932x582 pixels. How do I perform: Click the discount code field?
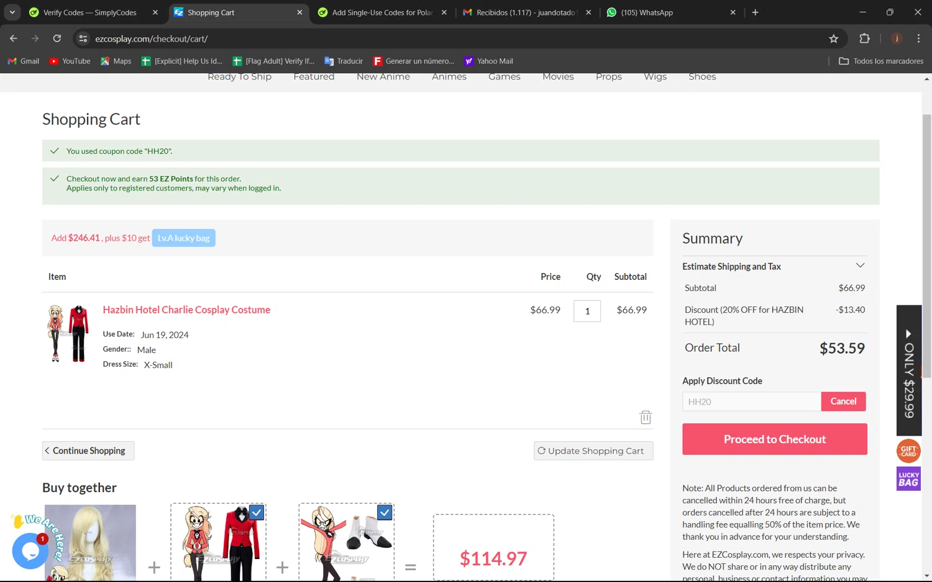coord(751,401)
